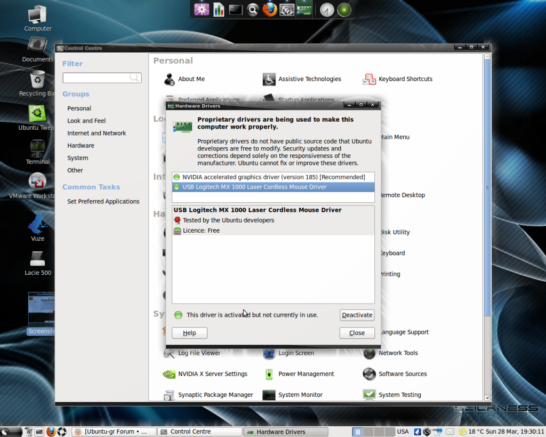Click Set Preferred Applications task

103,201
